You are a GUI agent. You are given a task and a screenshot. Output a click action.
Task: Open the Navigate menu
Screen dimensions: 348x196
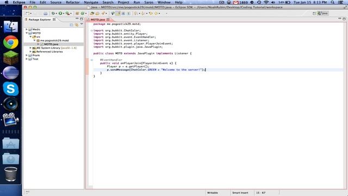coord(91,2)
